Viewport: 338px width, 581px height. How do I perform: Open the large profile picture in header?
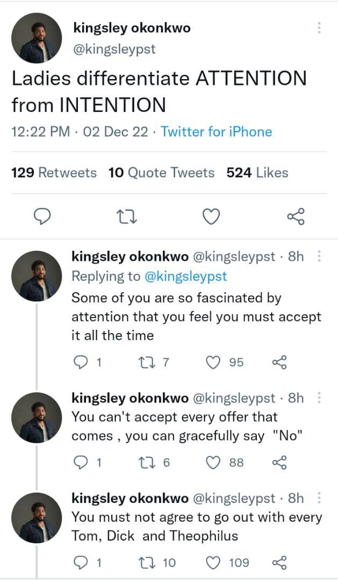pyautogui.click(x=37, y=38)
